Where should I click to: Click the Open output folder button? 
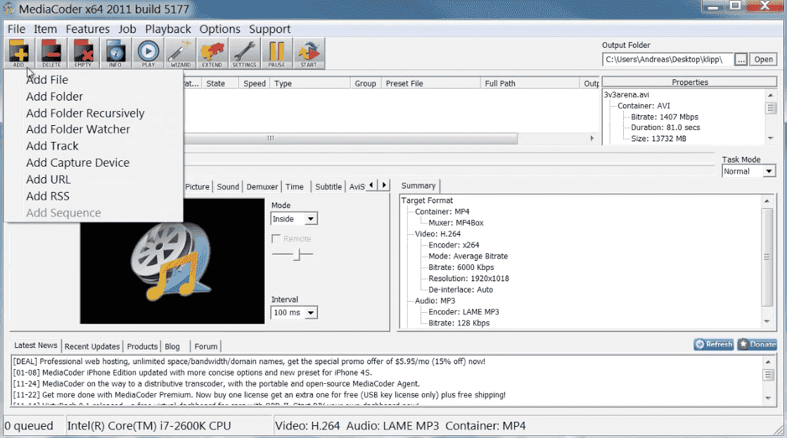(x=763, y=60)
